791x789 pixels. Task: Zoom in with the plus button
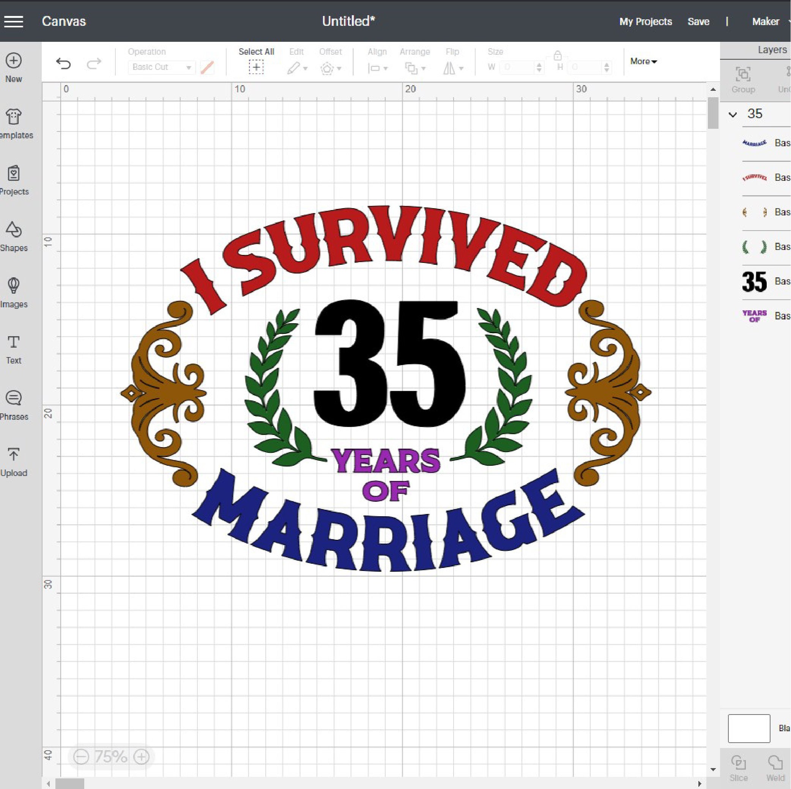click(142, 757)
